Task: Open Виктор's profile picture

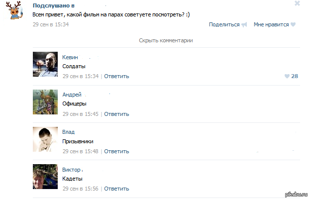Action: click(46, 177)
